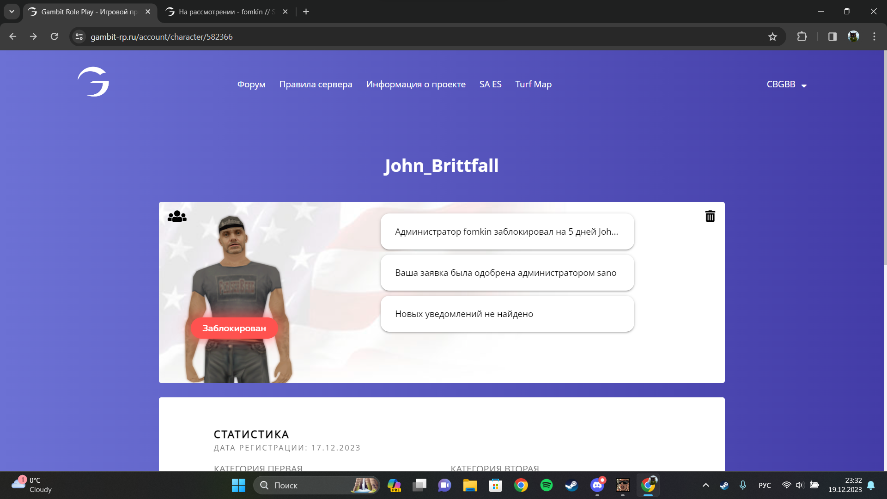Open Discord from the taskbar

pyautogui.click(x=597, y=485)
